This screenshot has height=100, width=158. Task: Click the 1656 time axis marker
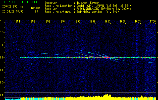[92, 21]
